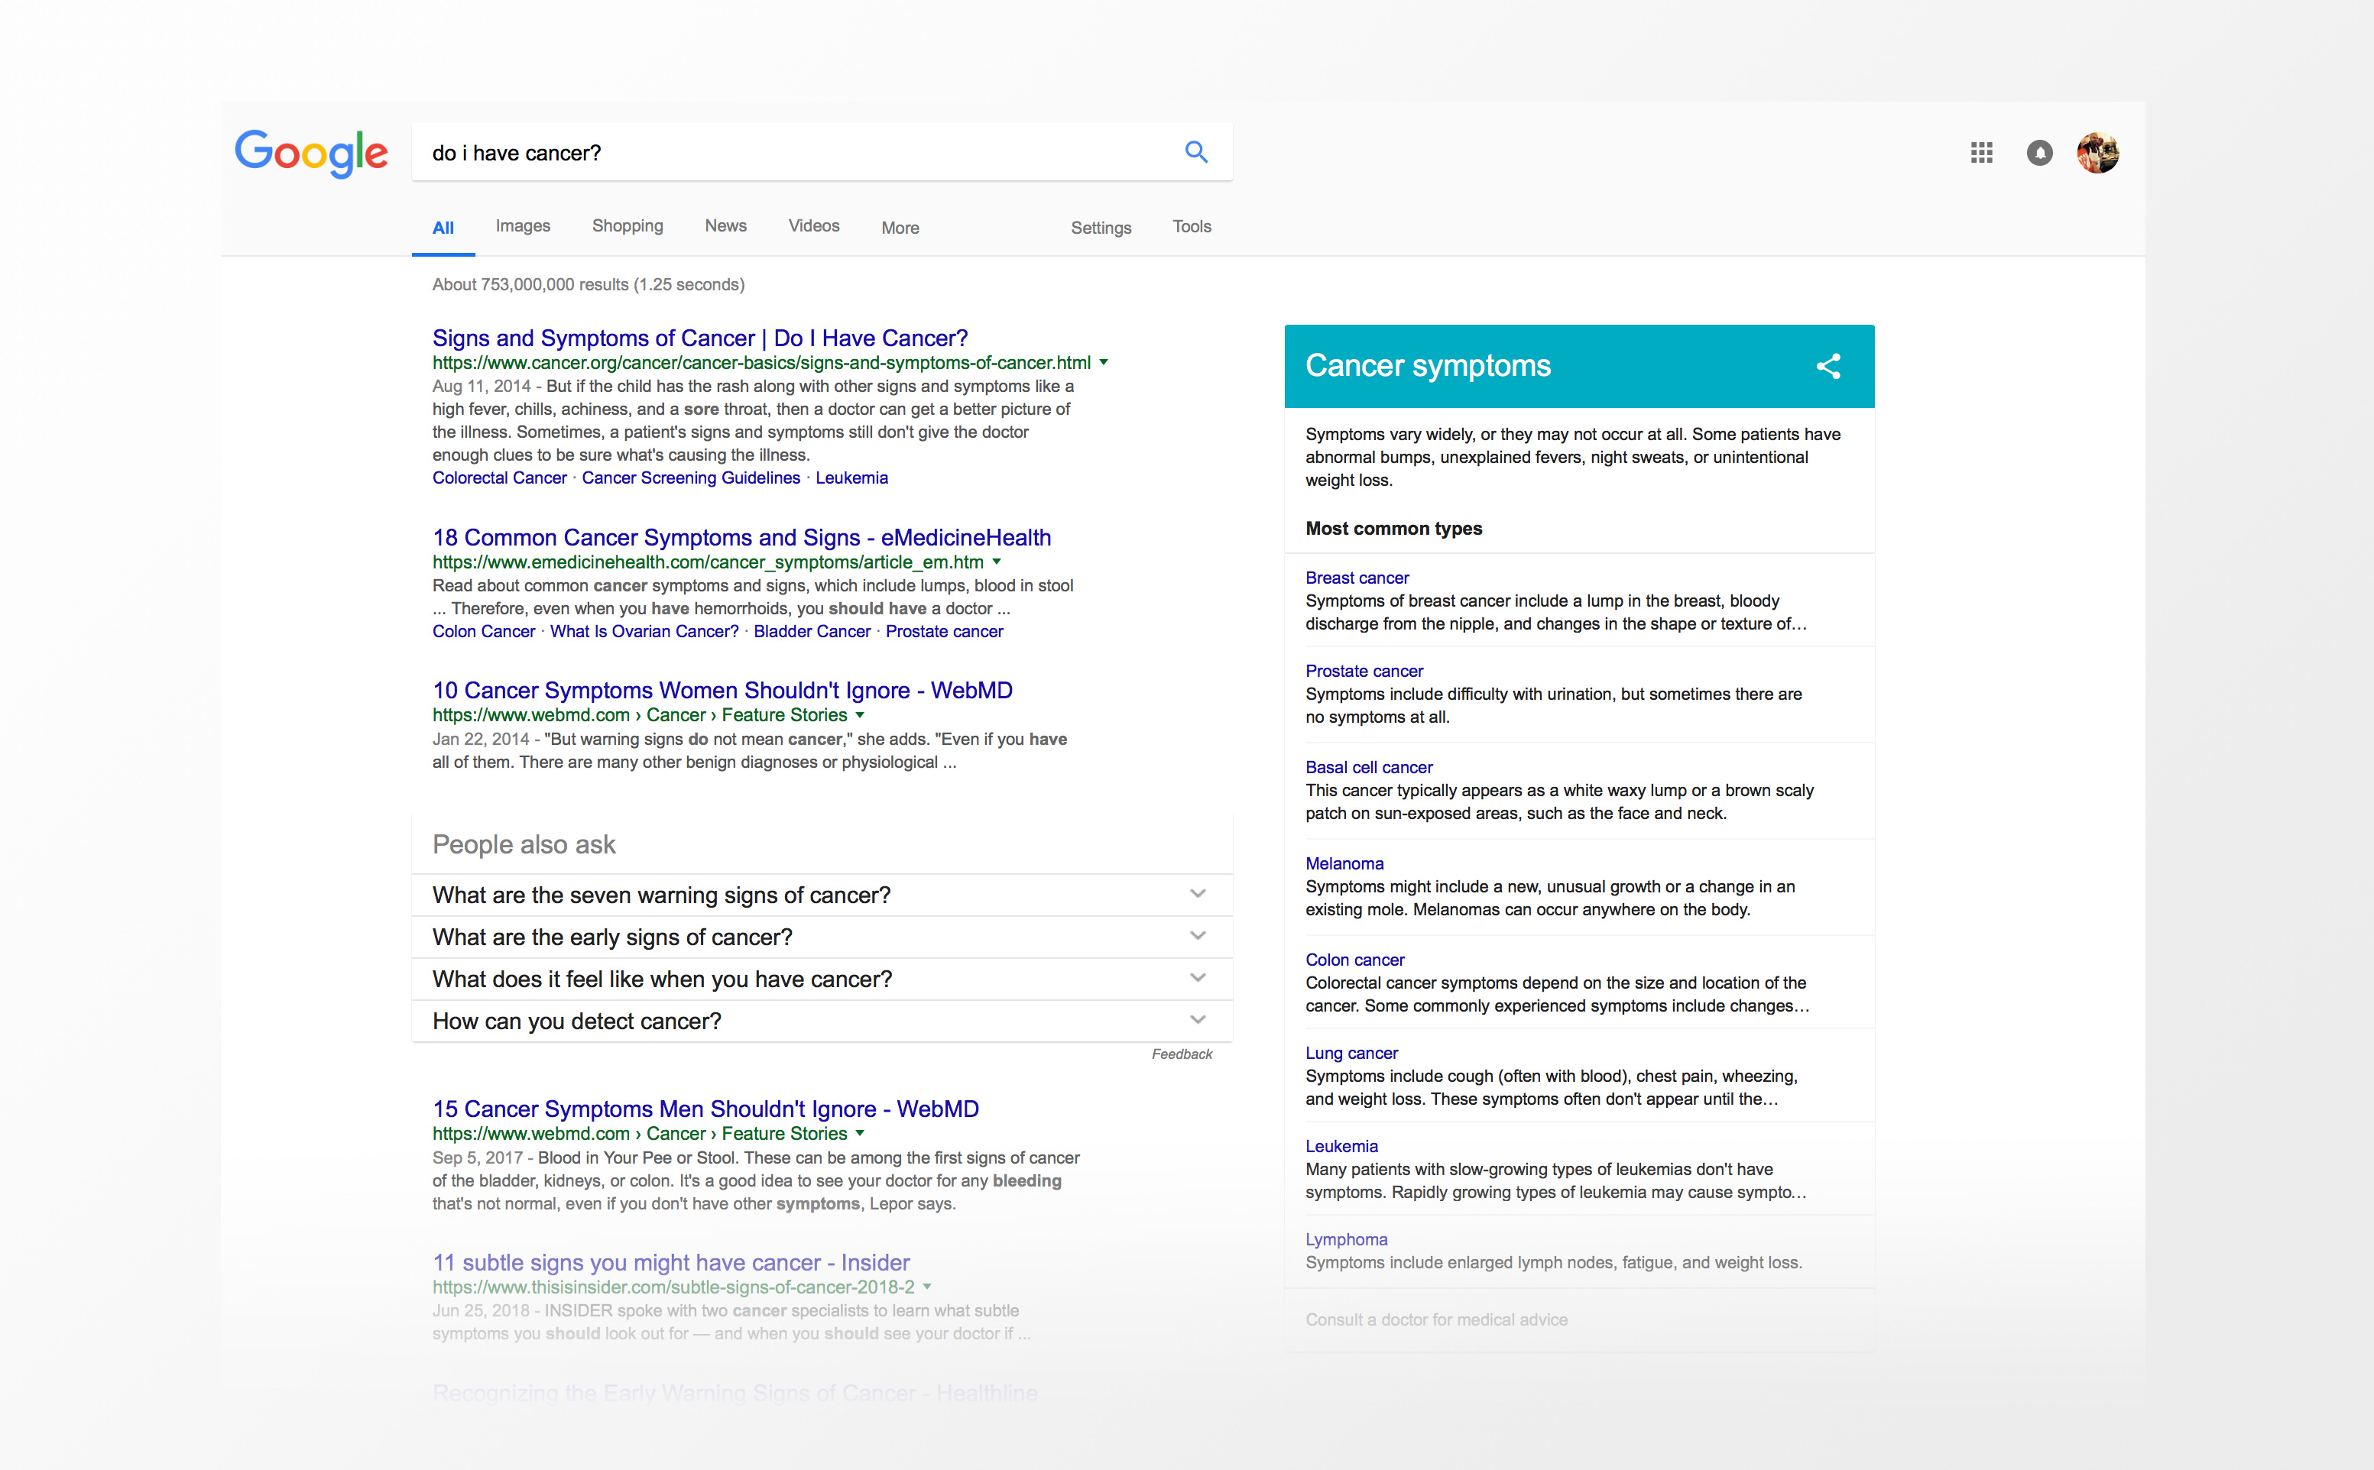
Task: Switch to the News tab
Action: [725, 225]
